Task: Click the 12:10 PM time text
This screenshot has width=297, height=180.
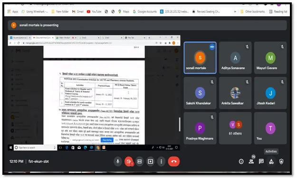Action: pyautogui.click(x=16, y=162)
